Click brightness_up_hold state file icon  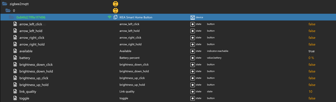(x=15, y=85)
